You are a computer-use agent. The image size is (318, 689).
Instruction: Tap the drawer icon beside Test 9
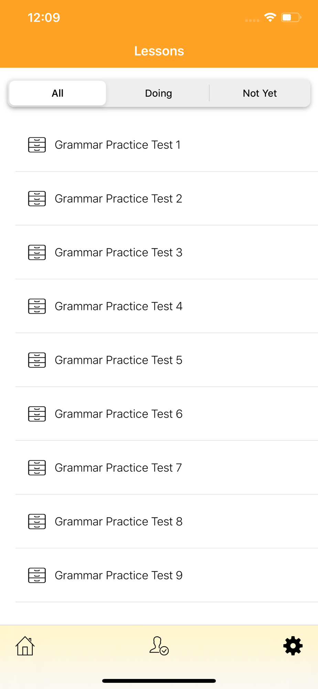click(37, 575)
